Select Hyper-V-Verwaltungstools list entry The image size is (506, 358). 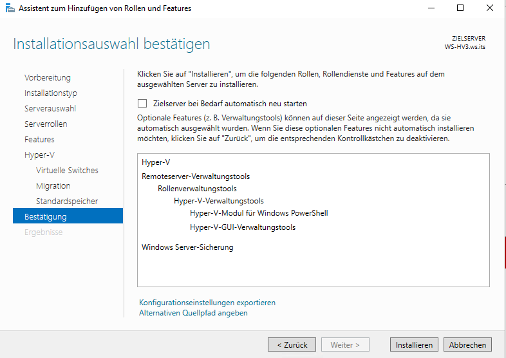(x=219, y=201)
